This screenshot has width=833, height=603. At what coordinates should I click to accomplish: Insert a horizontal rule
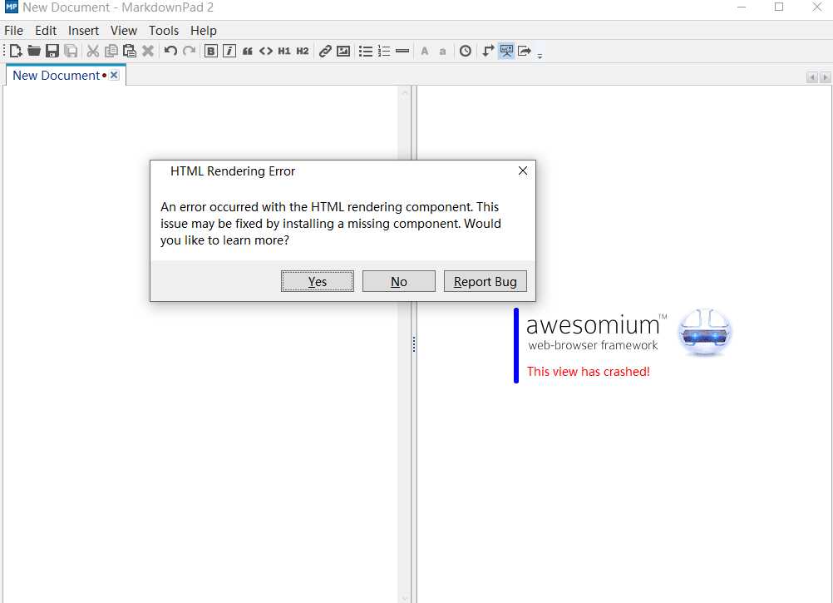coord(402,51)
